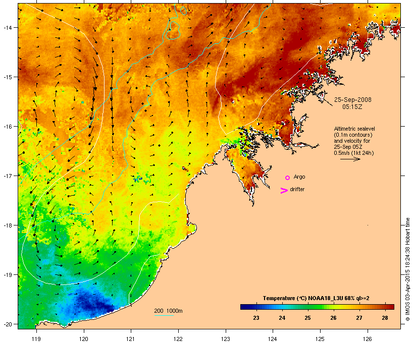
Task: Click the longitude label 120
Action: 84,339
